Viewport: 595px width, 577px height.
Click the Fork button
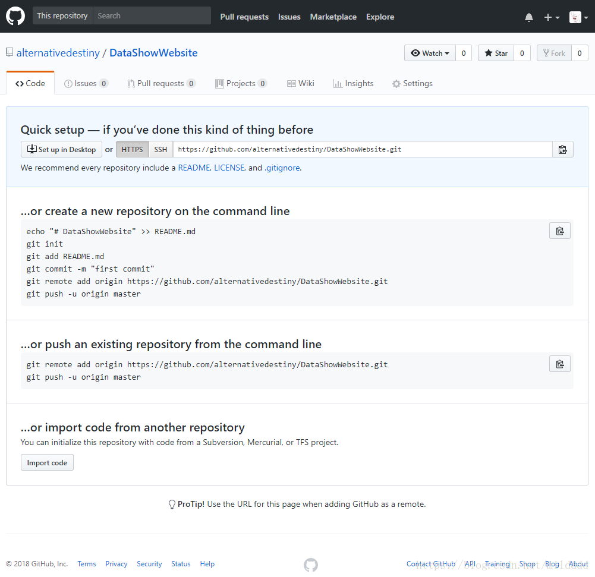[x=554, y=53]
